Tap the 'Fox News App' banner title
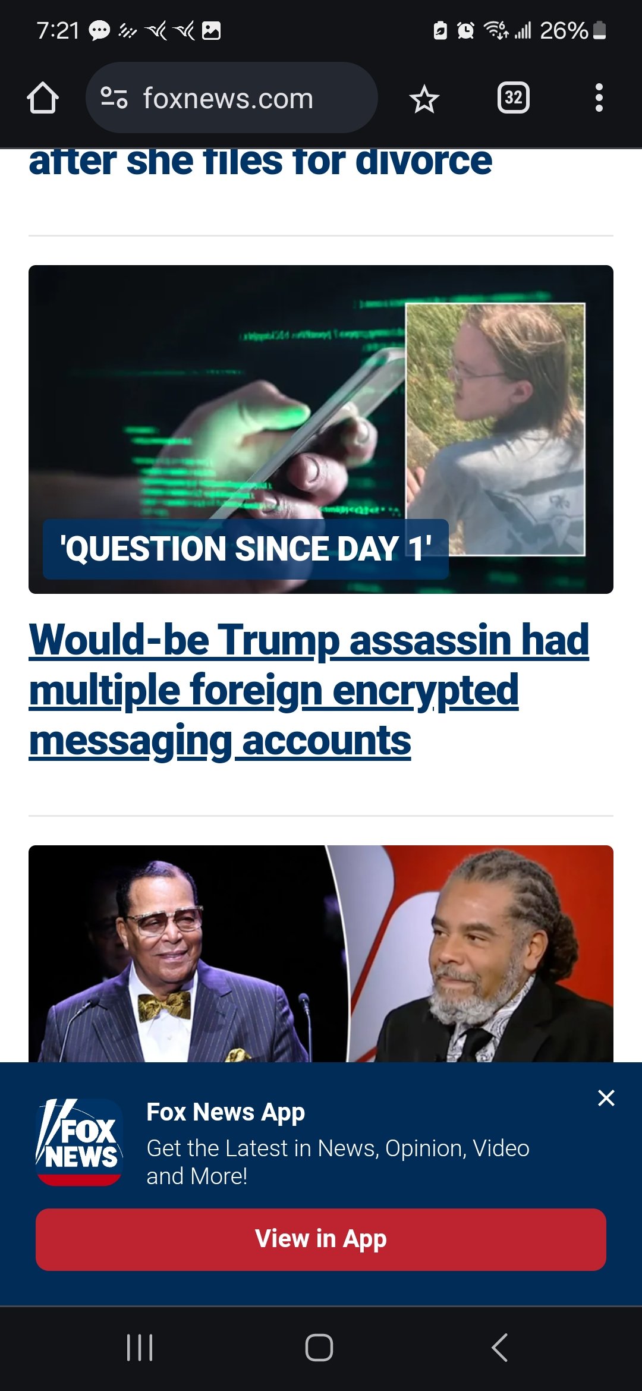The height and width of the screenshot is (1391, 642). (x=226, y=1113)
